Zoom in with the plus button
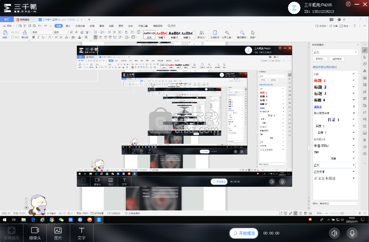The height and width of the screenshot is (242, 369). (x=359, y=213)
